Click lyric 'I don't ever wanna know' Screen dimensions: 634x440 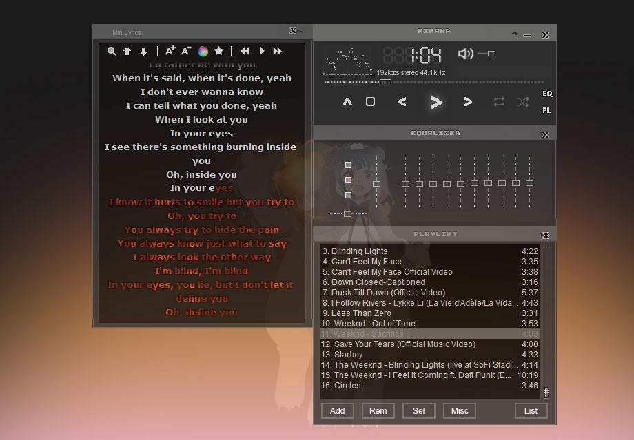pyautogui.click(x=202, y=92)
